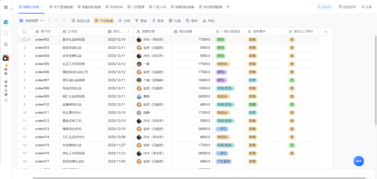
Task: Click the star icon in sidebar
Action: (x=6, y=100)
